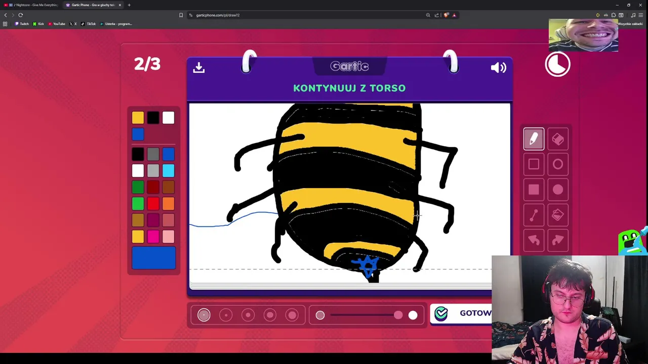This screenshot has width=648, height=364.
Task: Open the large current color blue box
Action: pyautogui.click(x=153, y=258)
